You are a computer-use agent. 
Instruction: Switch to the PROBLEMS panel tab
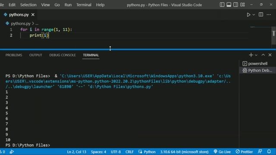point(14,55)
